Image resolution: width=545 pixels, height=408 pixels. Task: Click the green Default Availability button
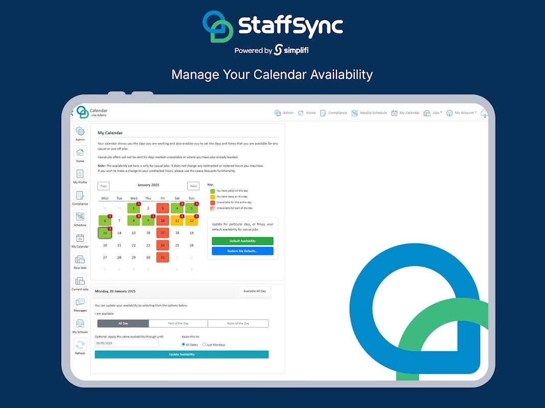pyautogui.click(x=242, y=241)
